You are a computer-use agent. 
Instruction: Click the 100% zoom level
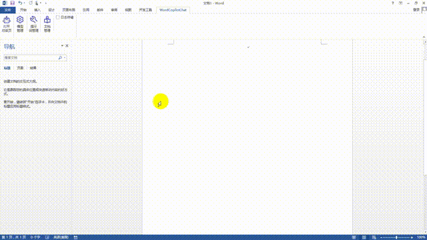coord(421,237)
